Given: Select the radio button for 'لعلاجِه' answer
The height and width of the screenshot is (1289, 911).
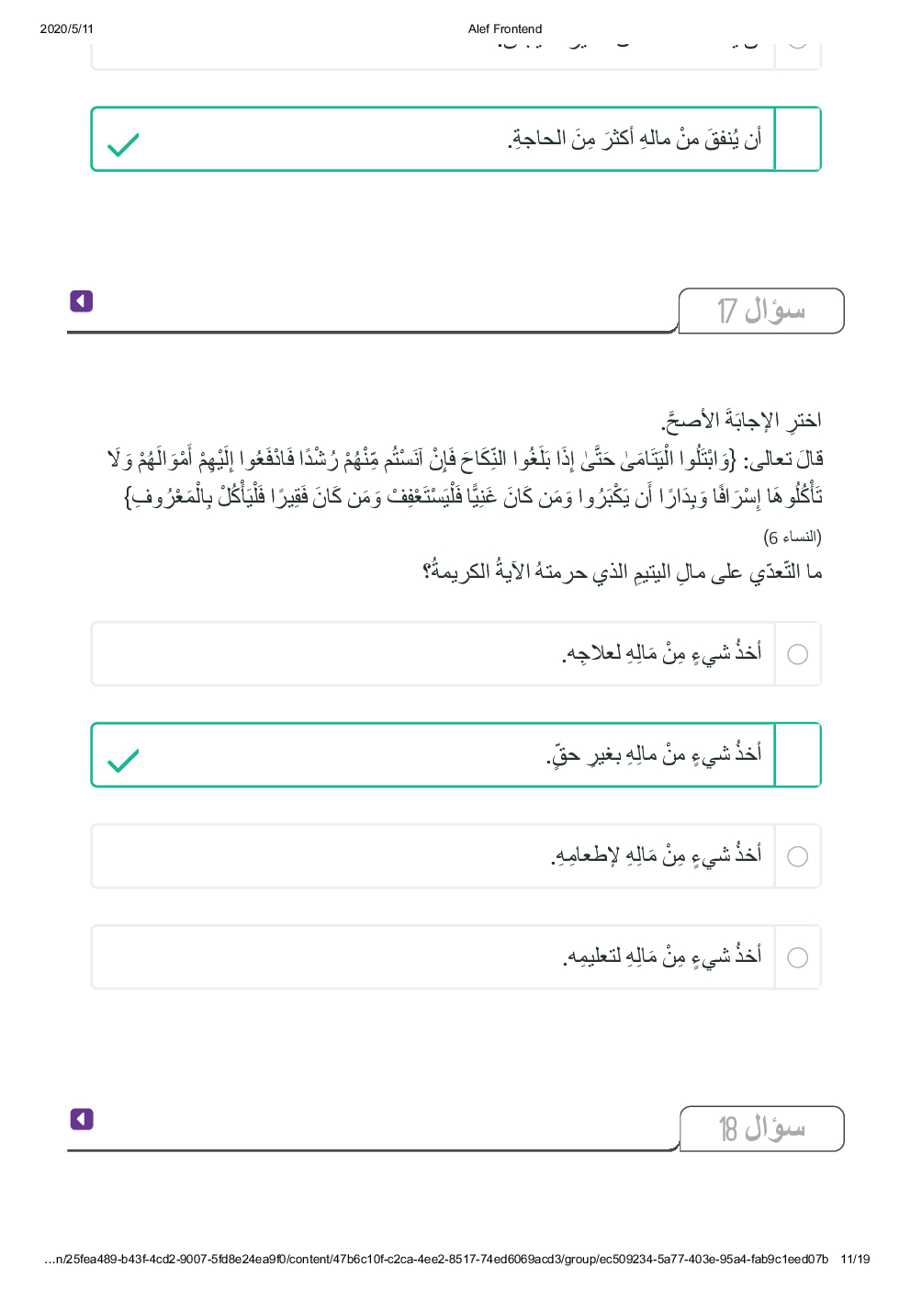Looking at the screenshot, I should click(x=798, y=654).
